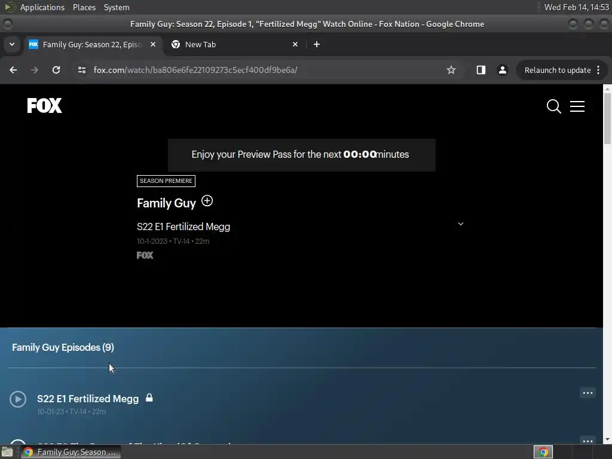
Task: Click the small grey FOX network logo
Action: [145, 255]
